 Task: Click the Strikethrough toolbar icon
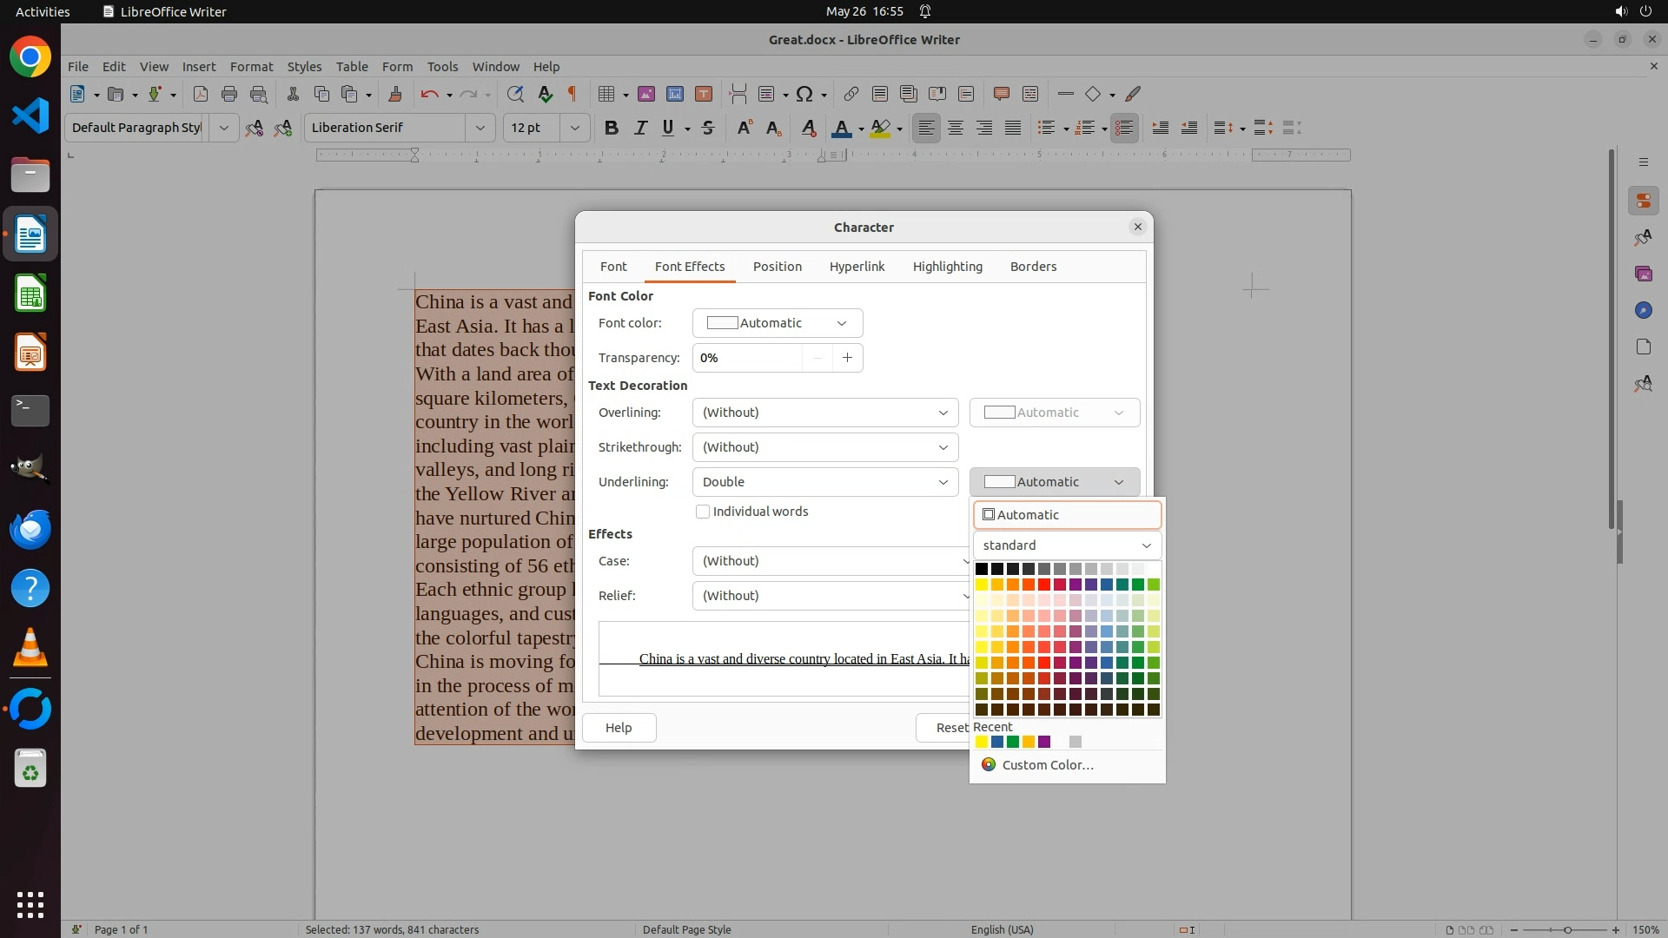pyautogui.click(x=708, y=128)
